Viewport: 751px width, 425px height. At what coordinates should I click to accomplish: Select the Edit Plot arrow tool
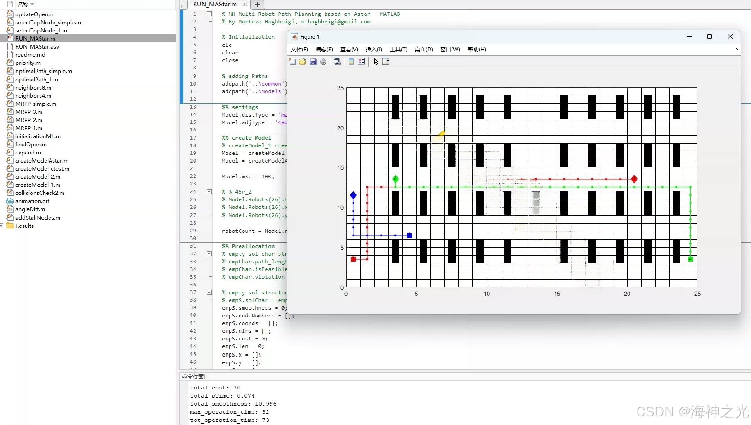(x=376, y=61)
